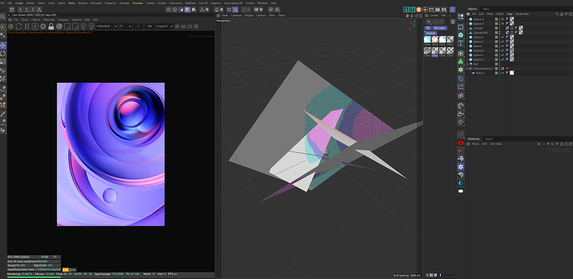Screen dimensions: 573x279
Task: Open the Cloud menu in Live Viewer
Action: 24,20
